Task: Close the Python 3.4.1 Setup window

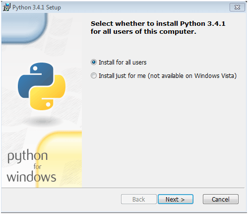Action: pos(237,7)
